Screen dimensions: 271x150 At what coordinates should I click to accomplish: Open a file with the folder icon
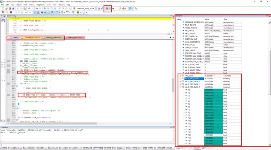coord(6,8)
